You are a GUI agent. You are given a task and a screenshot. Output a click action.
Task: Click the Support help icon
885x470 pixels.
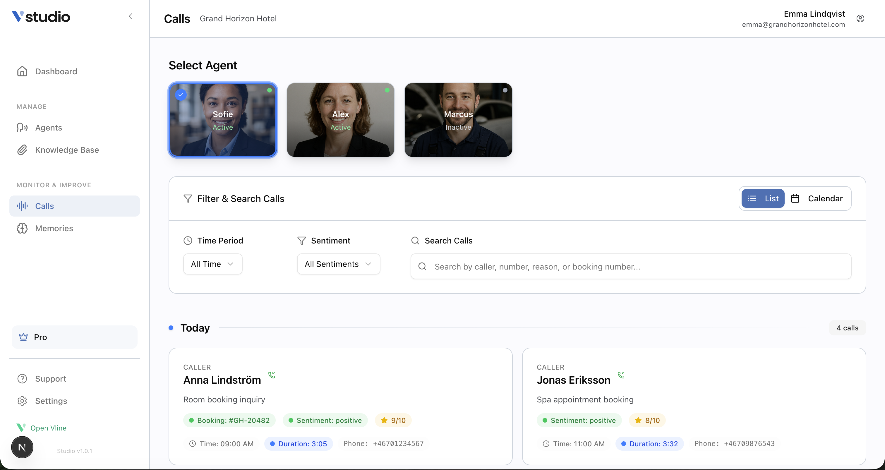coord(22,379)
